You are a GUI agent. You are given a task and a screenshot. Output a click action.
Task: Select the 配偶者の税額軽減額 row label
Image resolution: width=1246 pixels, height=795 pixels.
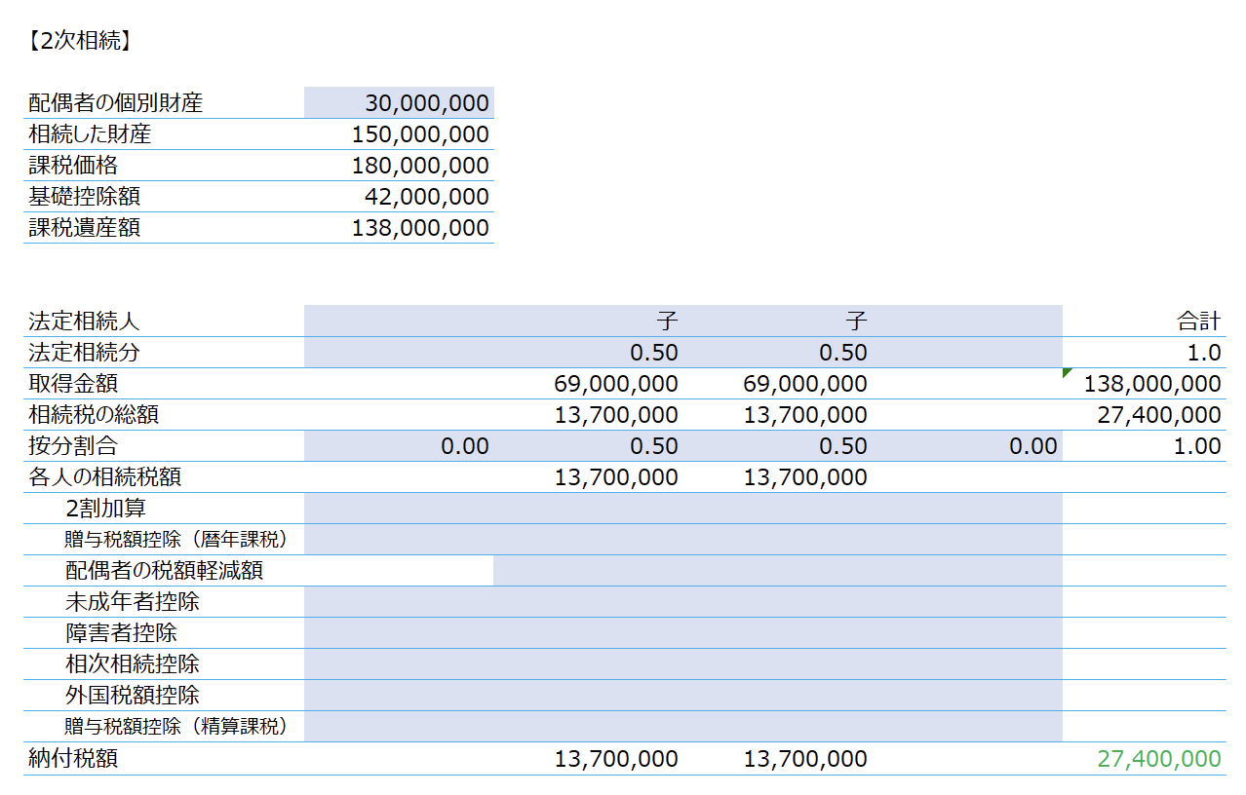(x=164, y=571)
